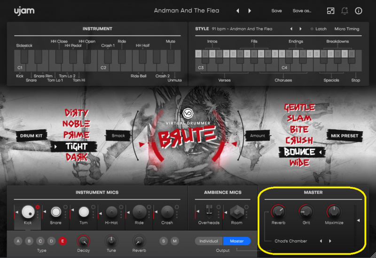Image resolution: width=376 pixels, height=258 pixels.
Task: Select the Overheads microphone
Action: [x=209, y=212]
